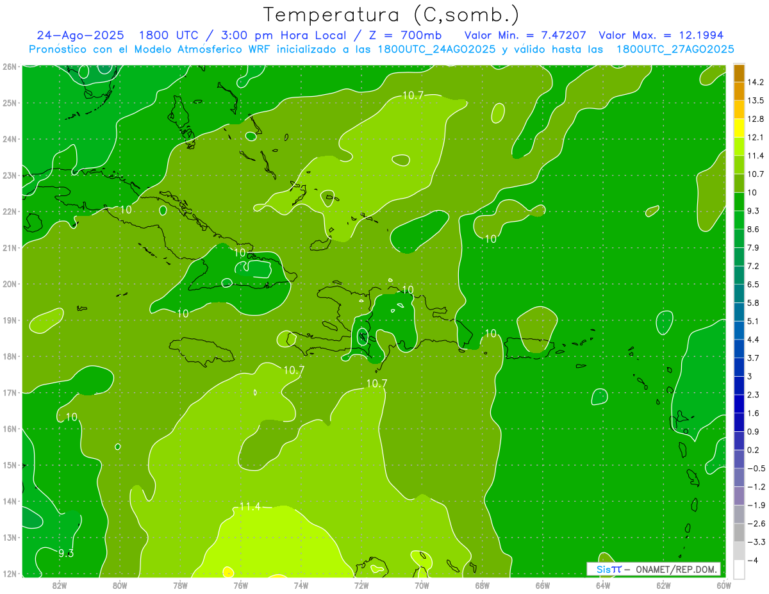Select the 'Valor Max. = 12.1994' readout
The width and height of the screenshot is (769, 594).
coord(661,35)
